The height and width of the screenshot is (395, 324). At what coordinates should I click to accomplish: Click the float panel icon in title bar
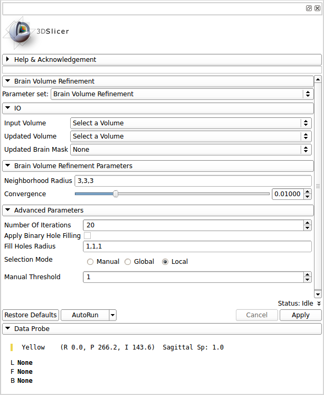click(x=309, y=8)
